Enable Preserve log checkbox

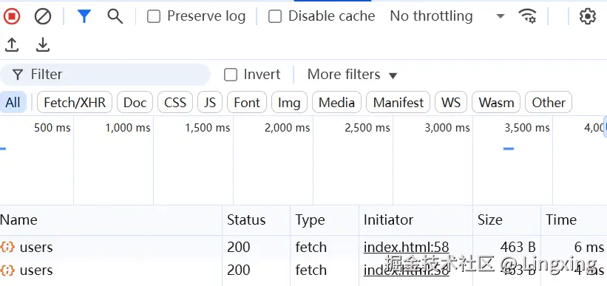click(154, 17)
